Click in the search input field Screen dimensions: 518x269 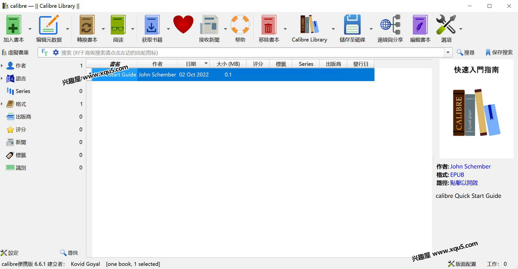[251, 53]
